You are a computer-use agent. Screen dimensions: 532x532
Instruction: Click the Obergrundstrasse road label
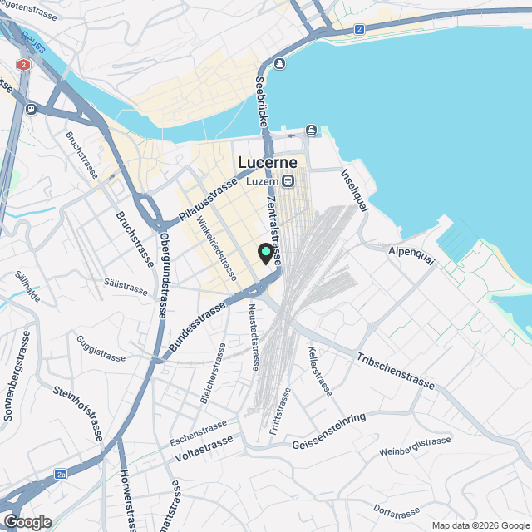[x=164, y=276]
